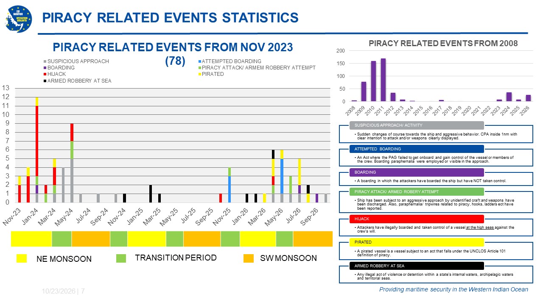Select the 'TRANSITION PERIOD' label
Screen dimensions: 543x305
click(176, 258)
